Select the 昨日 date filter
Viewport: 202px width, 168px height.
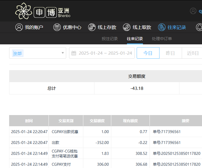pyautogui.click(x=170, y=53)
